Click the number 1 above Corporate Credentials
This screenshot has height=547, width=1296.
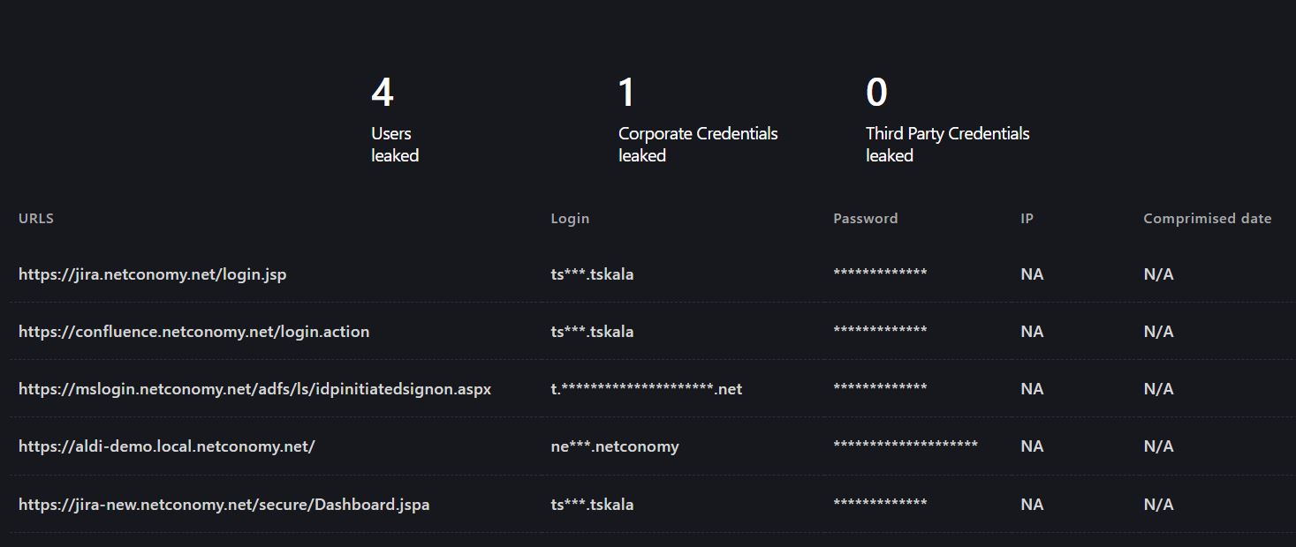point(626,93)
